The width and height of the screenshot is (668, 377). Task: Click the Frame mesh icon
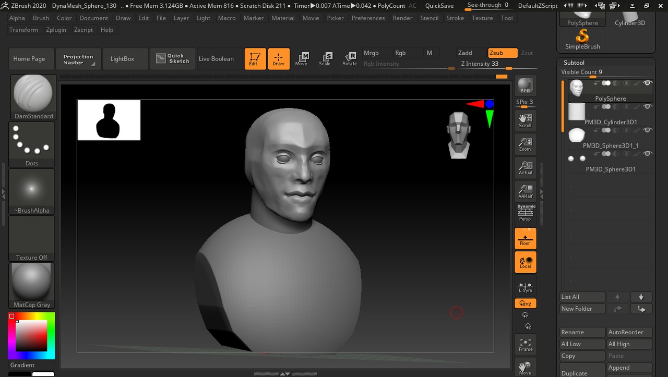(x=525, y=344)
